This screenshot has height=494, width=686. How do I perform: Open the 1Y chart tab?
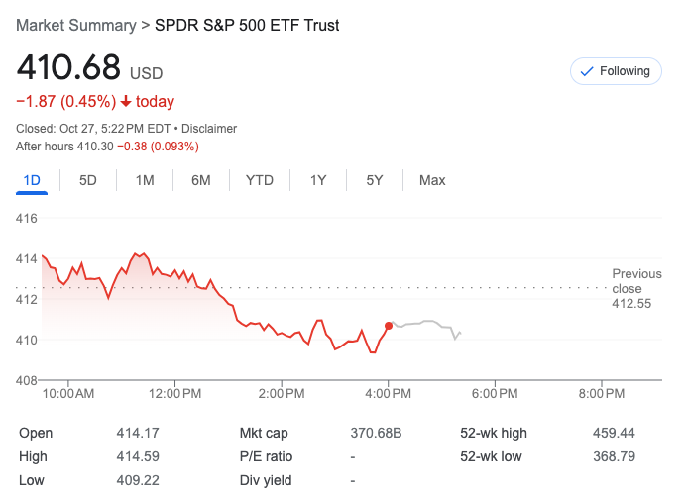point(318,180)
